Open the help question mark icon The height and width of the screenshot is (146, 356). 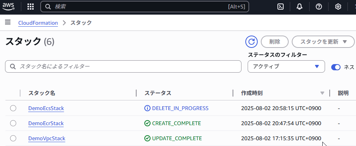[x=319, y=7]
